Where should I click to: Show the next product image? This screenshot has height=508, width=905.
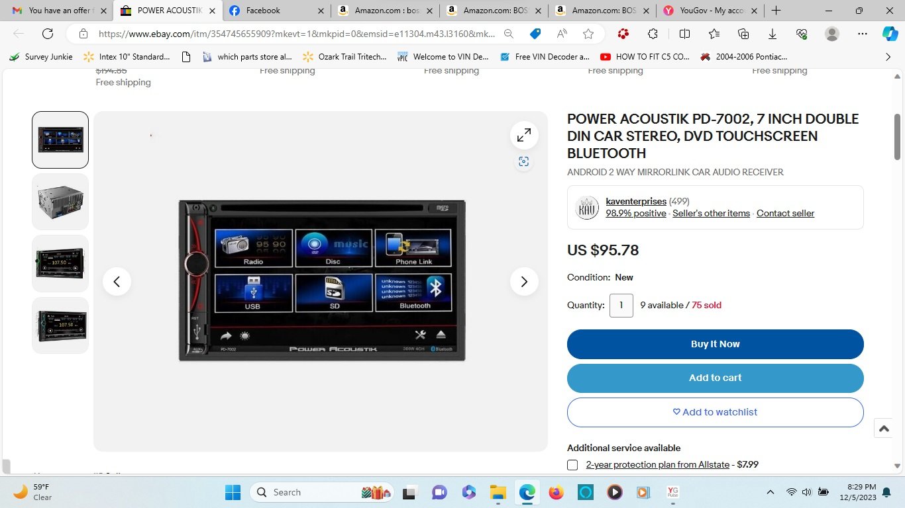tap(524, 282)
